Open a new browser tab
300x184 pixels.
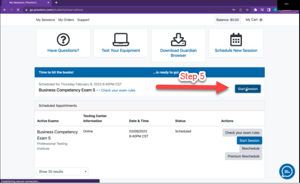pos(56,3)
